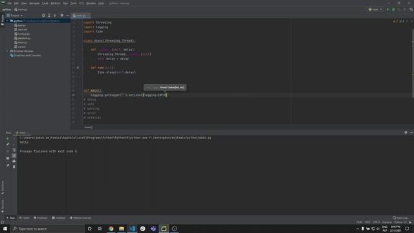Open UTF-8 encoding selector
Image resolution: width=414 pixels, height=233 pixels.
point(376,223)
